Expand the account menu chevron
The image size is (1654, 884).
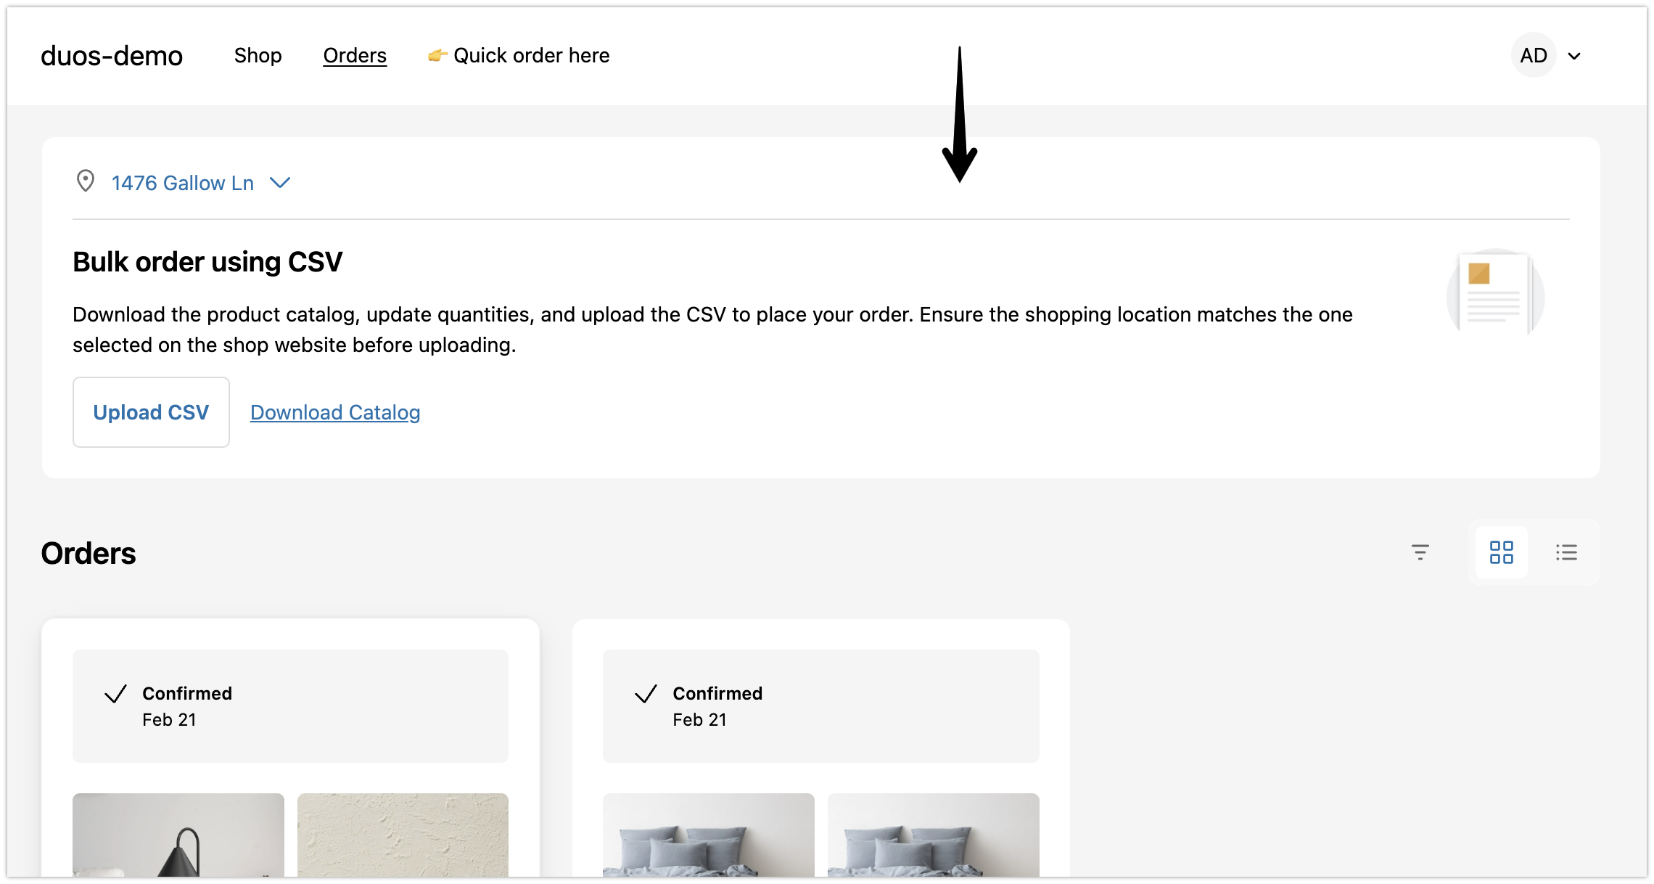[x=1574, y=56]
